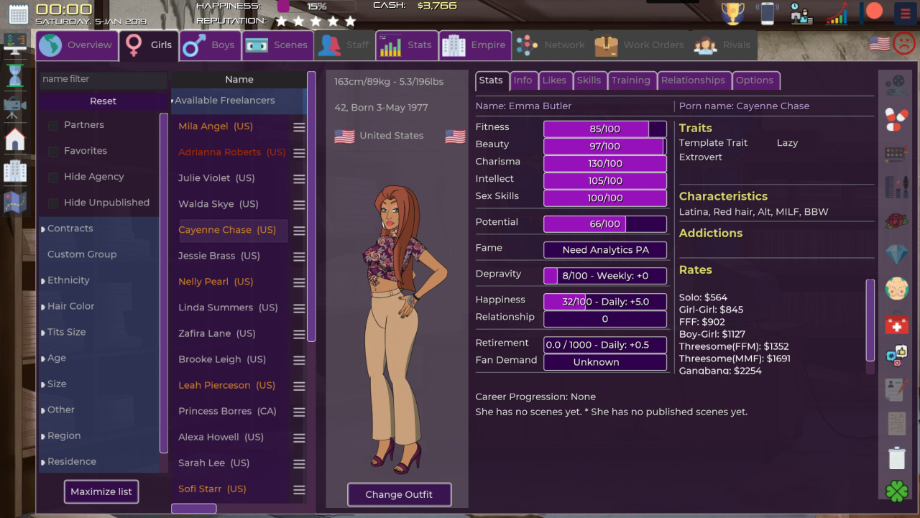Screen dimensions: 920x518
Task: Click the gold trophy icon
Action: pyautogui.click(x=732, y=14)
